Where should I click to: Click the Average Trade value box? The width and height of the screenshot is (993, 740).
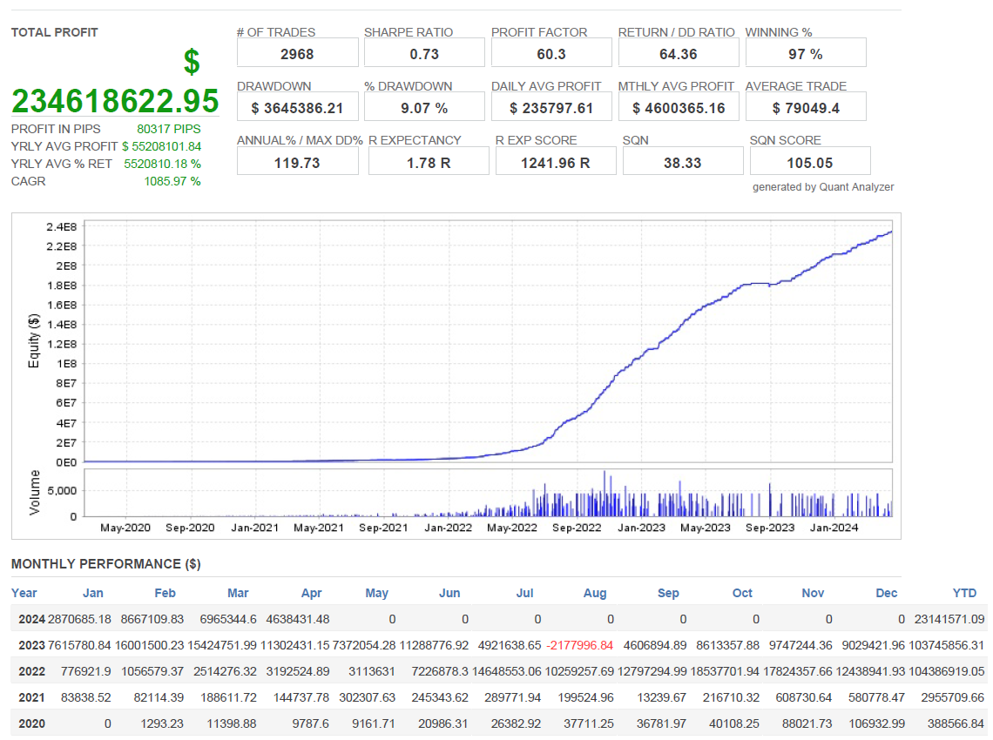[x=805, y=108]
